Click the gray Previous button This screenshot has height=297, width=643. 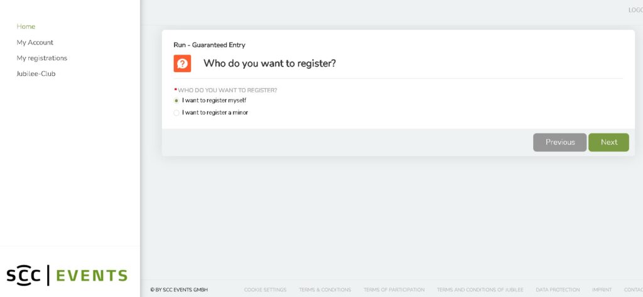[559, 142]
